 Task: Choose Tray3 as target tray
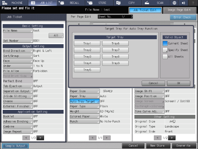click(x=87, y=56)
